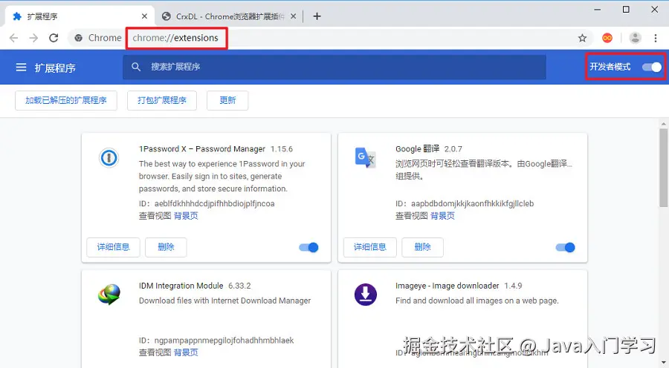The height and width of the screenshot is (368, 669).
Task: Bookmark this page with the star icon
Action: click(582, 38)
